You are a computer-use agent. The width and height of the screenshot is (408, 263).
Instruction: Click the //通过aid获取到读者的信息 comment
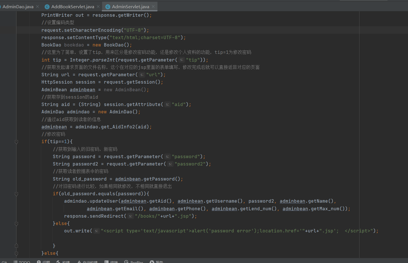(x=71, y=119)
